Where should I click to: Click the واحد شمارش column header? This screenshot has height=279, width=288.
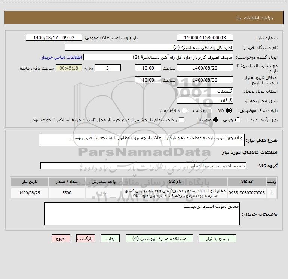click(104, 182)
